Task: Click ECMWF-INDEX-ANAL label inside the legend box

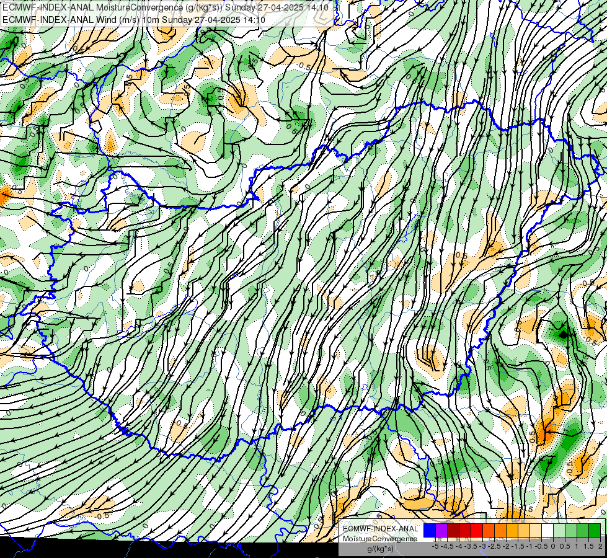Action: pyautogui.click(x=380, y=529)
